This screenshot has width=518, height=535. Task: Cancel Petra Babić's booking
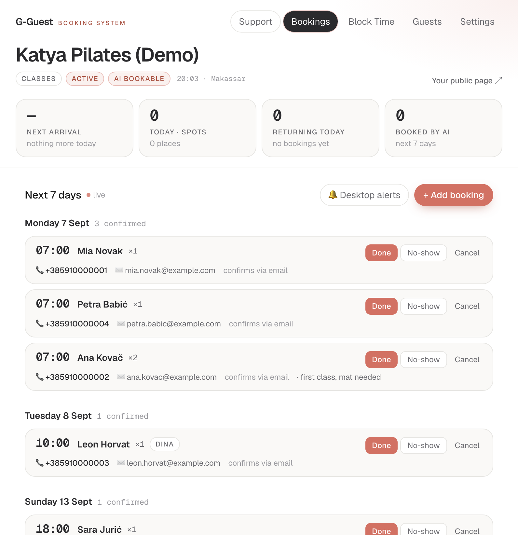pos(467,306)
